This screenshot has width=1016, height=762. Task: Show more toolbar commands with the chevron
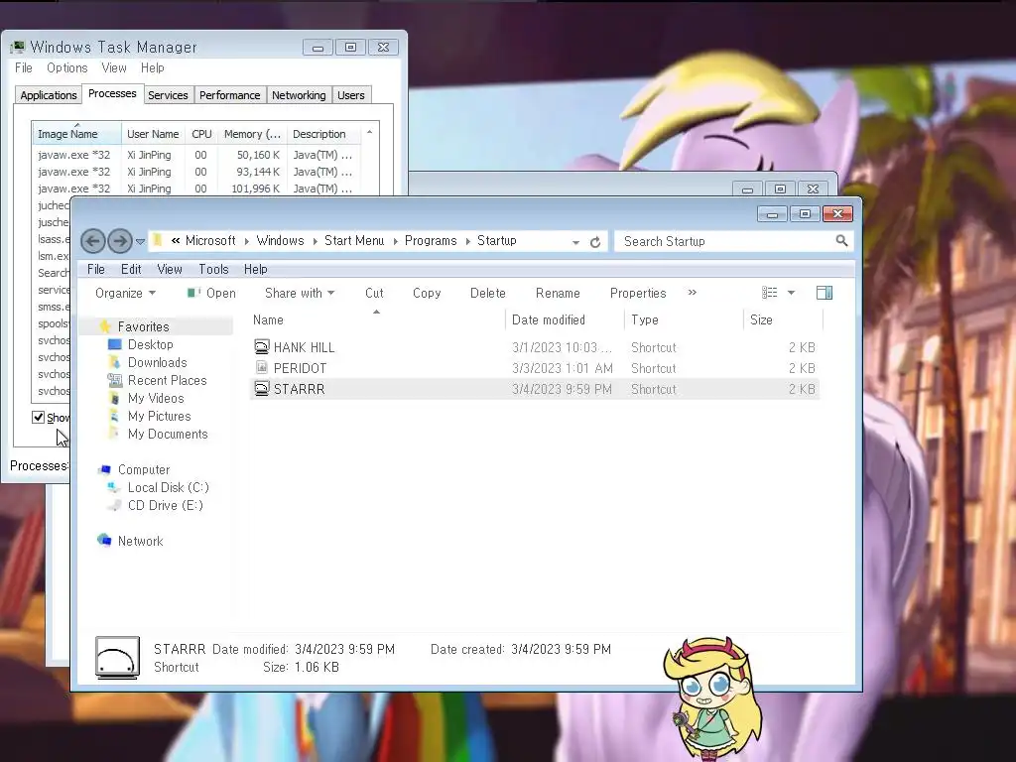[x=692, y=293]
